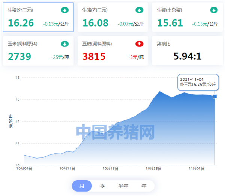Click the 10月18日 axis label
Screen dimensions: 225x196
click(x=110, y=169)
